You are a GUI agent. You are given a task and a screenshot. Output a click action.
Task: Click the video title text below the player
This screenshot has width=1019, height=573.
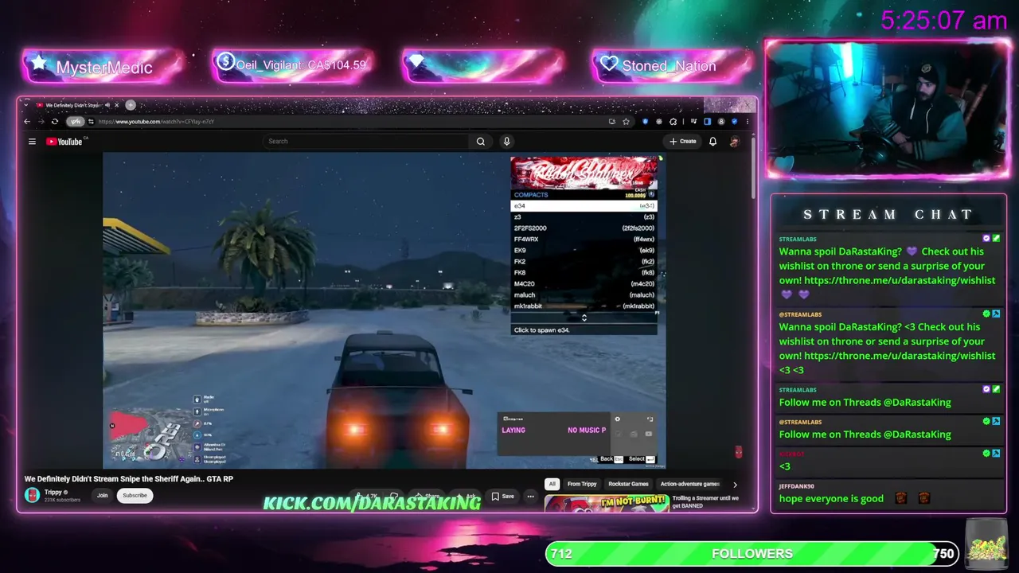[x=129, y=479]
